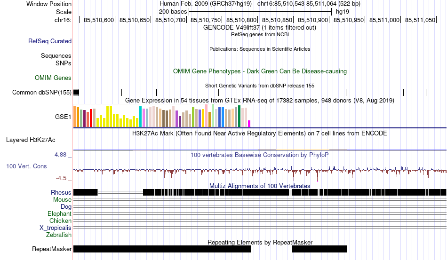Click the dark green GSE1 expression bar
Viewport: 447px width, 260px height.
pos(239,116)
